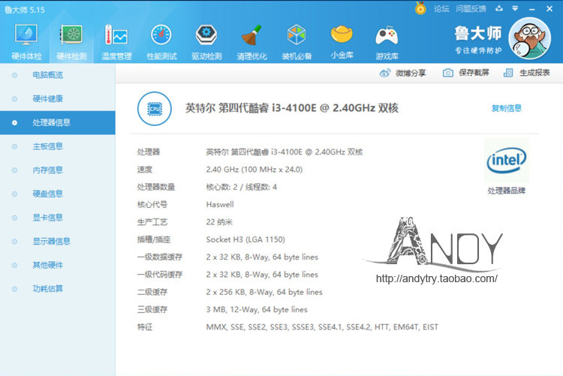Click the Intel processor brand logo

506,161
